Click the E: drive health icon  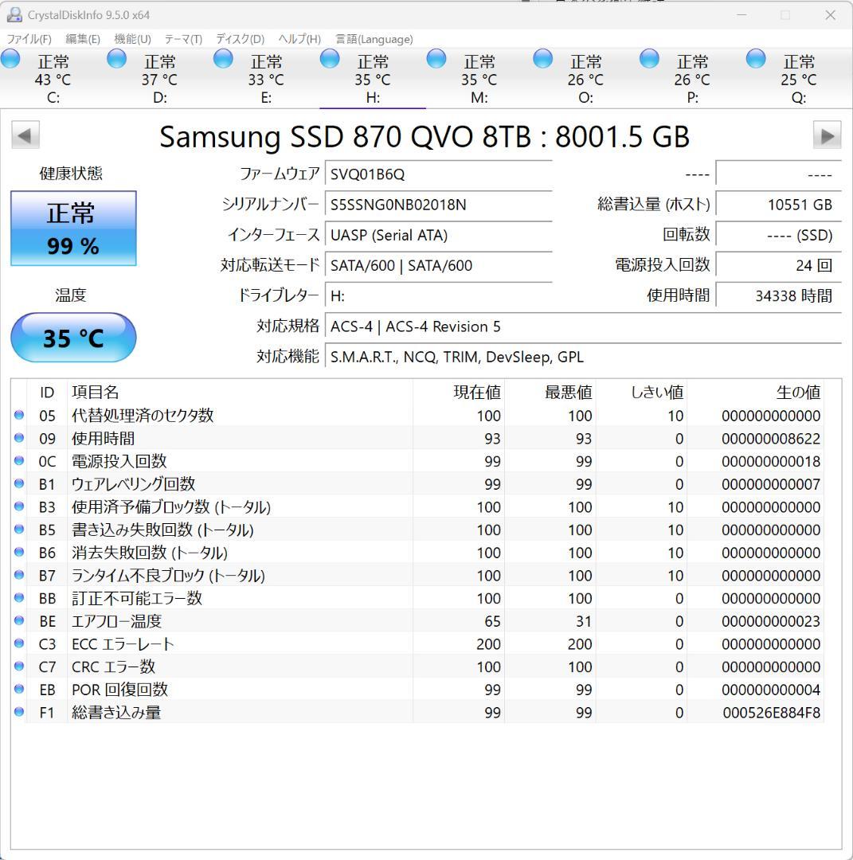pyautogui.click(x=223, y=58)
